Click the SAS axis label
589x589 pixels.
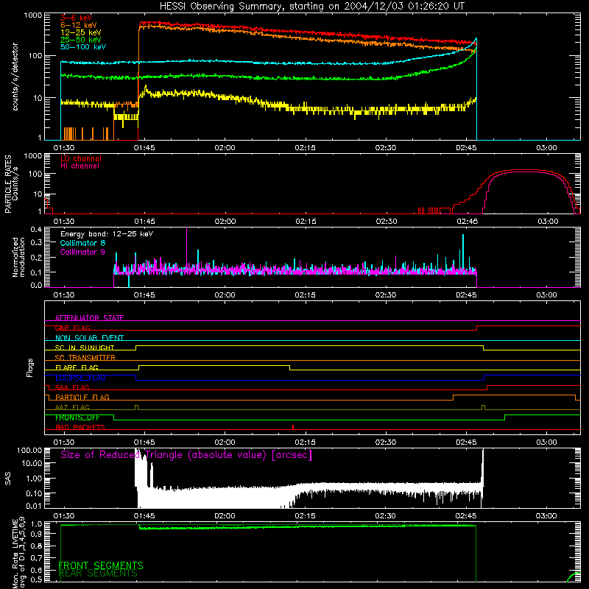tap(8, 479)
